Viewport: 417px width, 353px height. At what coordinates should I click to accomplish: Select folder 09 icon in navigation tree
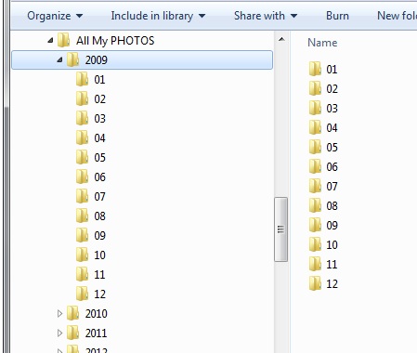83,235
